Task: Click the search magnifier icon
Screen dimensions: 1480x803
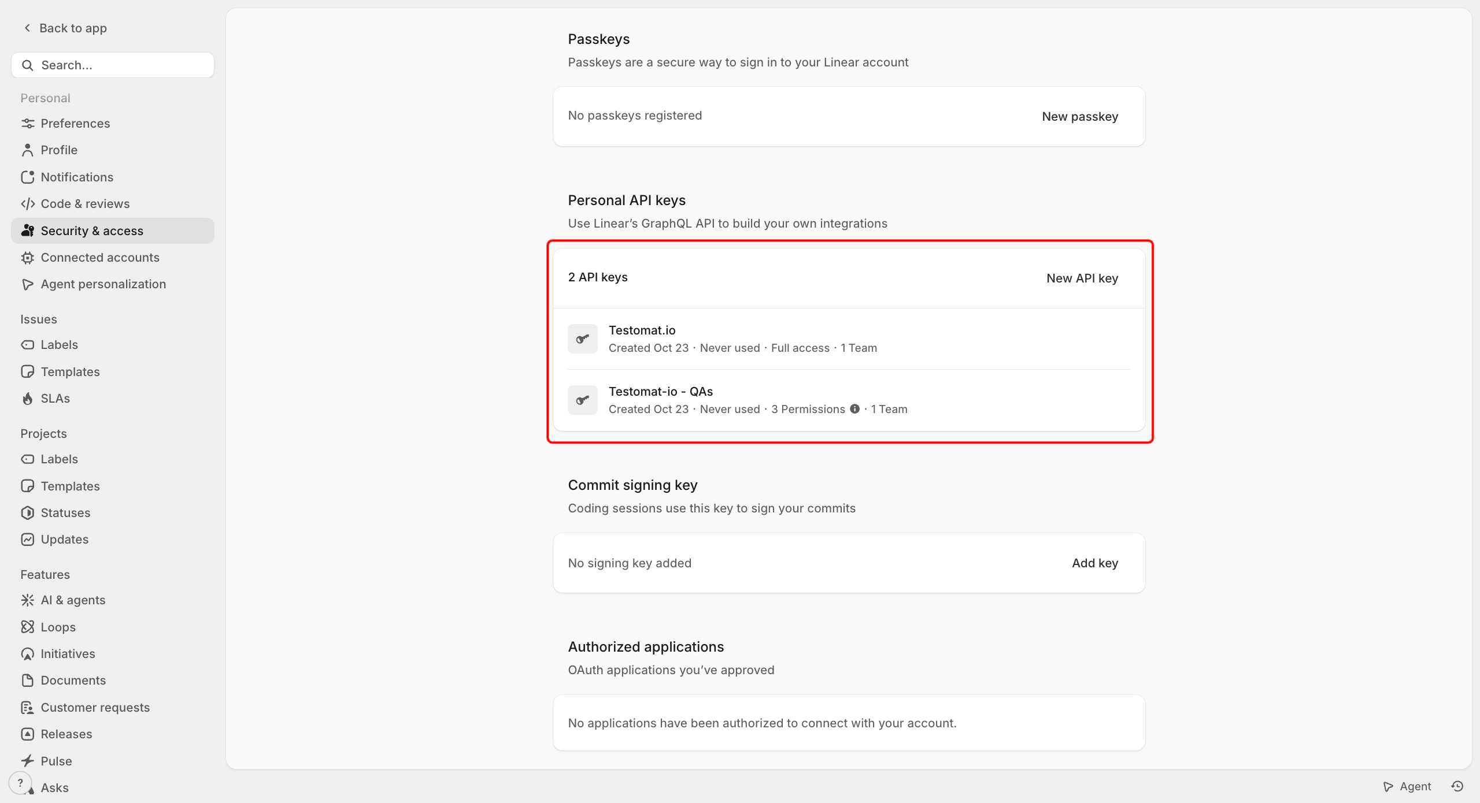Action: (27, 65)
